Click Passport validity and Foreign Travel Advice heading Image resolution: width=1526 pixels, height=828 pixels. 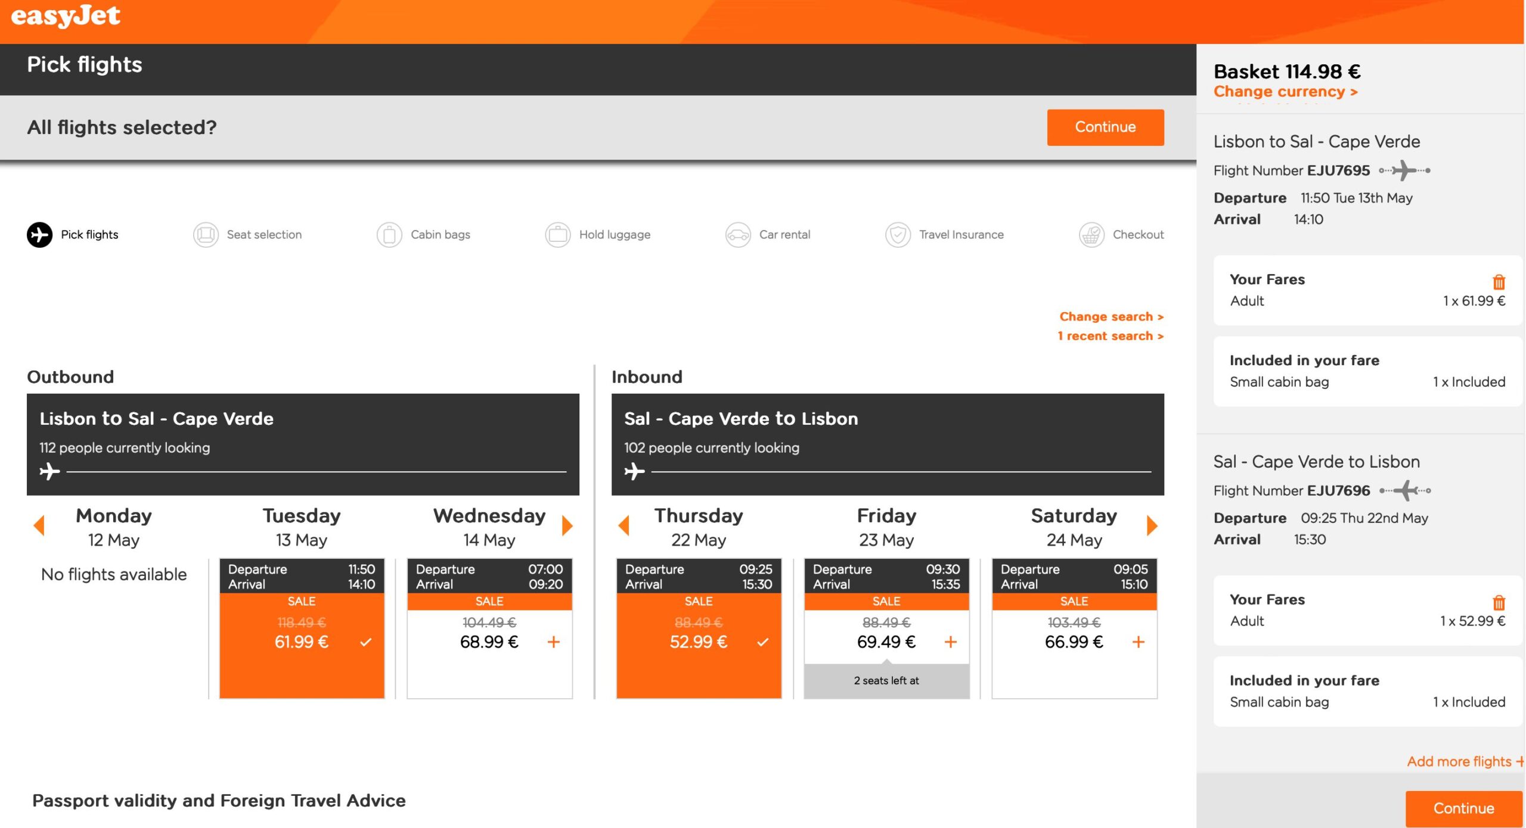219,801
